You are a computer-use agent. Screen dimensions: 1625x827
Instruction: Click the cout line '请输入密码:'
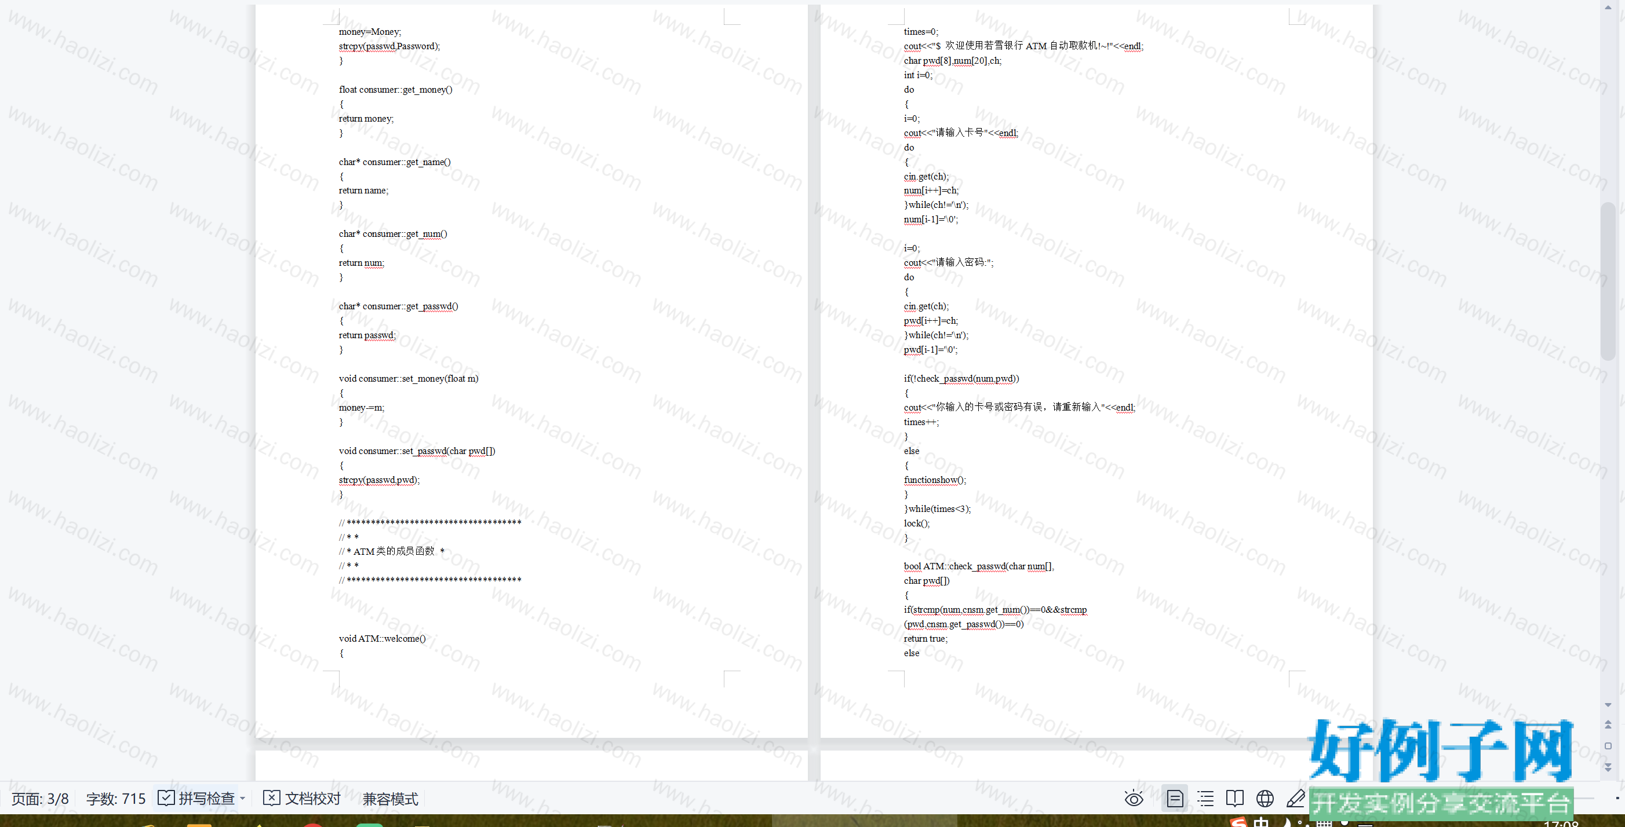pyautogui.click(x=949, y=262)
